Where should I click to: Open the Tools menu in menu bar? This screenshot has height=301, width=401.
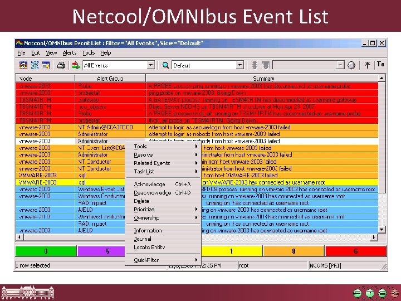click(89, 53)
